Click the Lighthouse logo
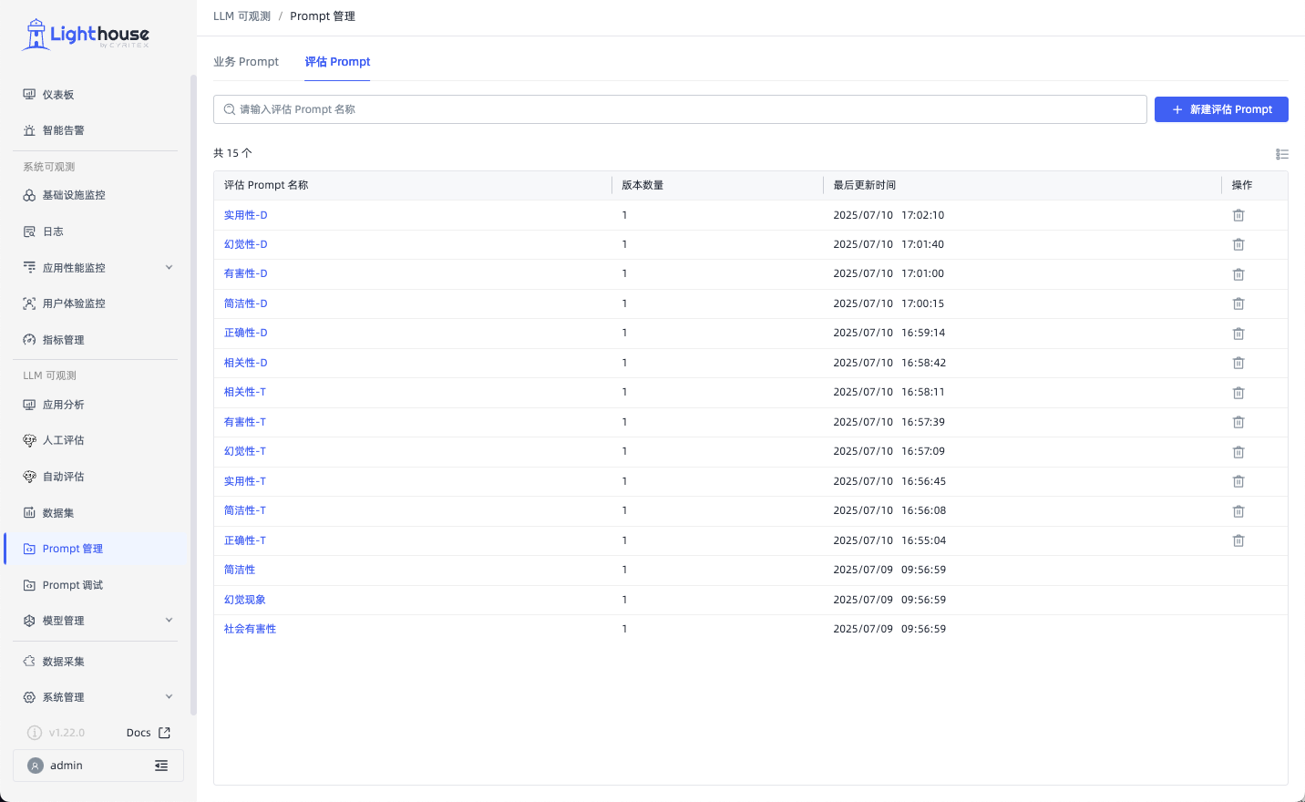Viewport: 1305px width, 802px height. pyautogui.click(x=86, y=35)
